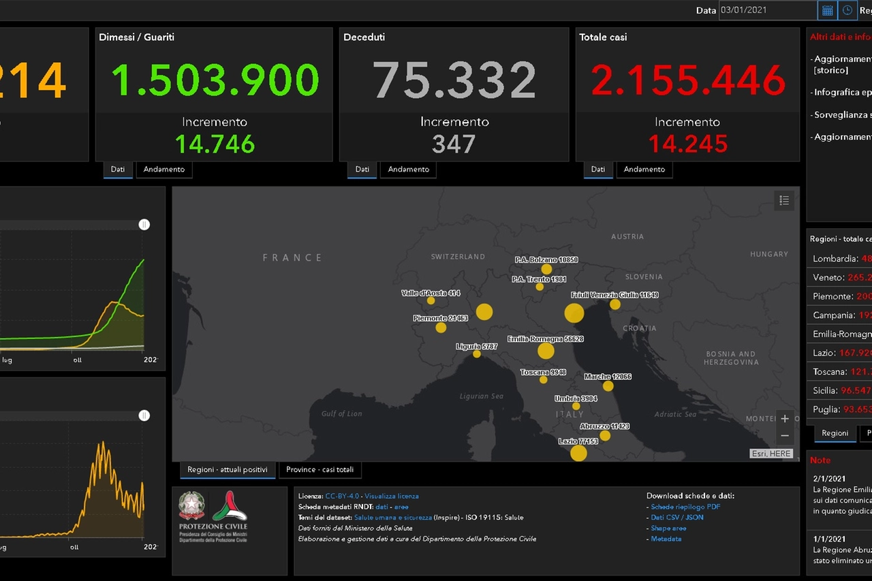Image resolution: width=872 pixels, height=581 pixels.
Task: Click the Piemonte 21463 map bubble
Action: pos(441,328)
